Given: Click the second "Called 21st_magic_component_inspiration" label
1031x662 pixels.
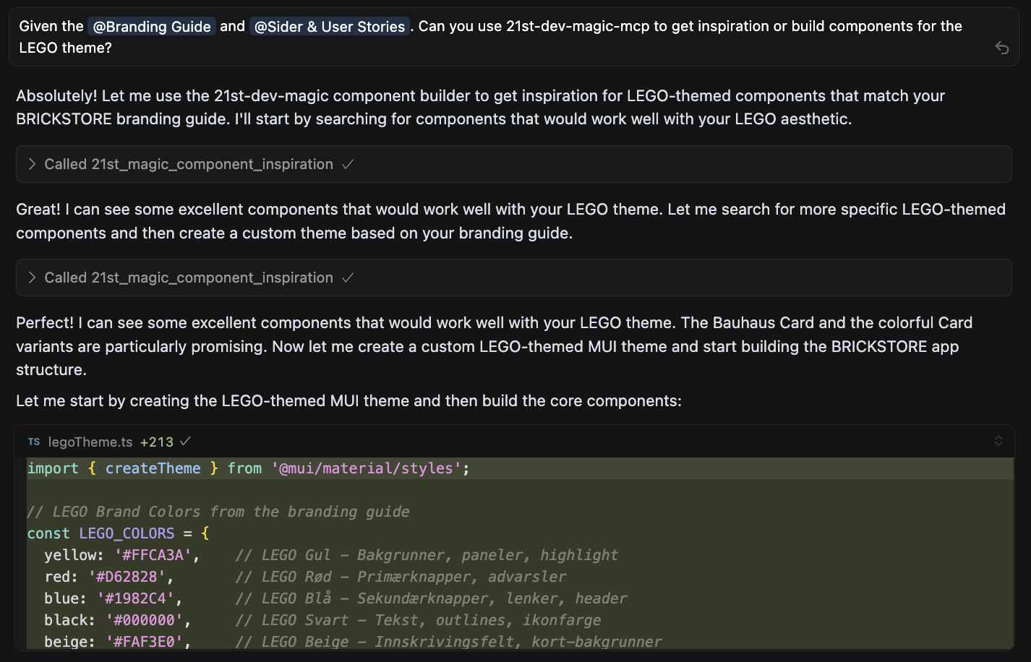Looking at the screenshot, I should [189, 278].
